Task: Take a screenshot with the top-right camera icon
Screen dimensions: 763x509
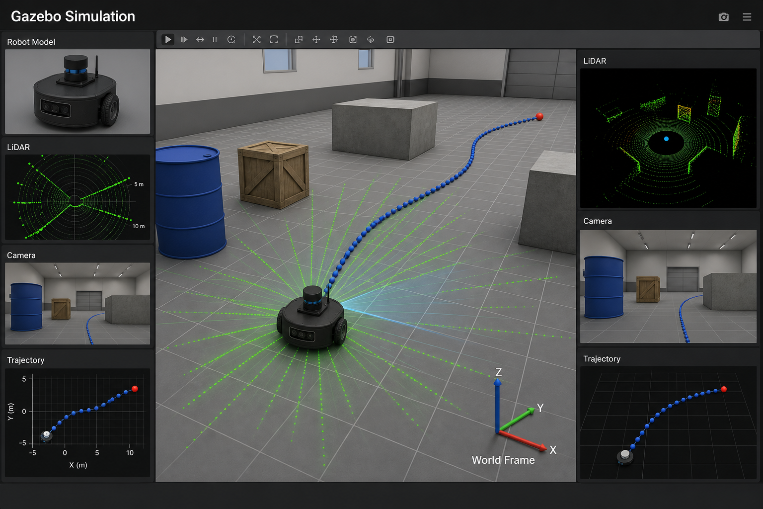Action: point(724,17)
